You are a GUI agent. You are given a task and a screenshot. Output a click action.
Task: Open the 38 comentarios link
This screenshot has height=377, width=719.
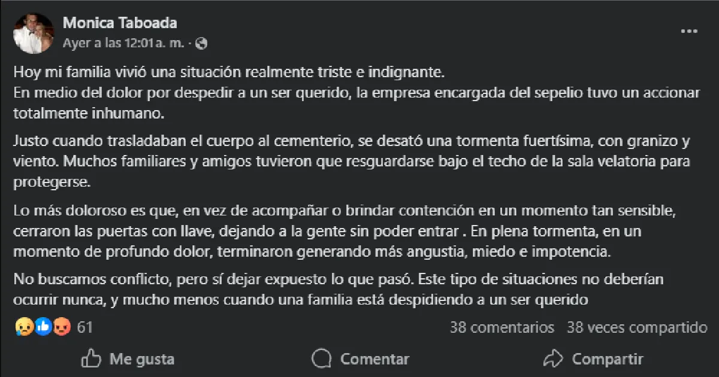[502, 328]
